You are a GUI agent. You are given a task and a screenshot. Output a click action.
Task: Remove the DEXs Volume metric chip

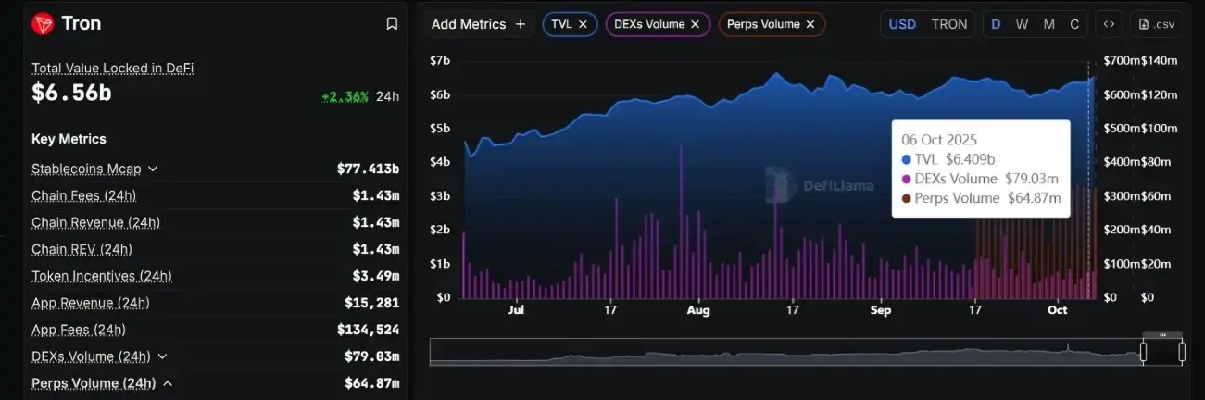pos(696,24)
